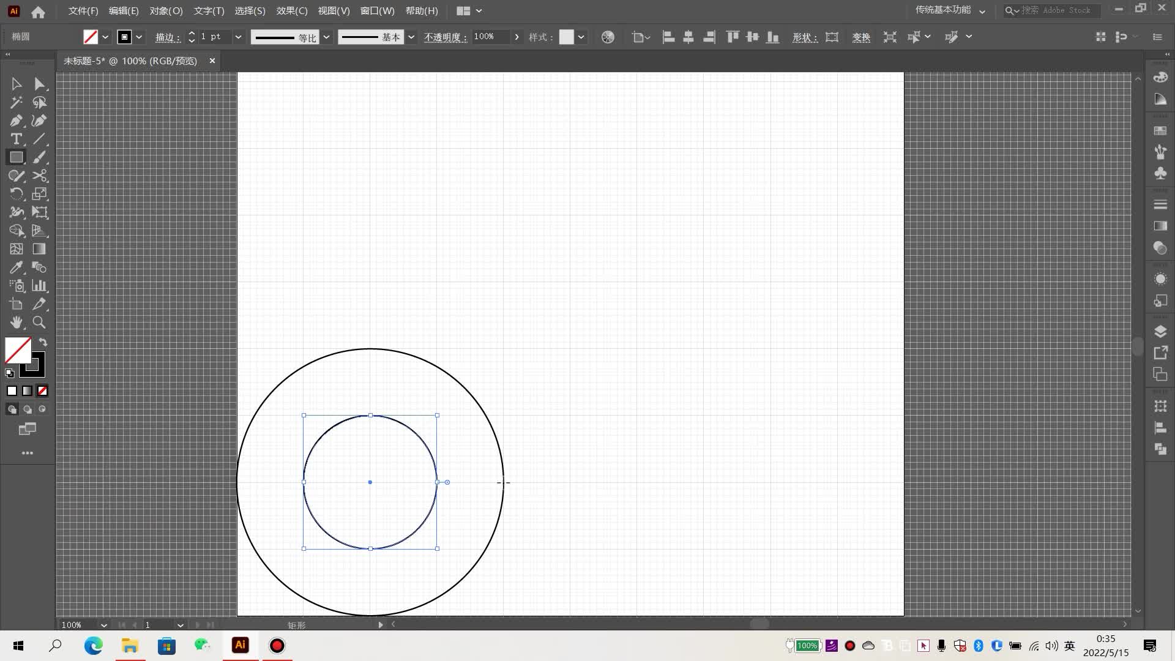Swap fill and stroke colors
Image resolution: width=1175 pixels, height=661 pixels.
point(43,342)
